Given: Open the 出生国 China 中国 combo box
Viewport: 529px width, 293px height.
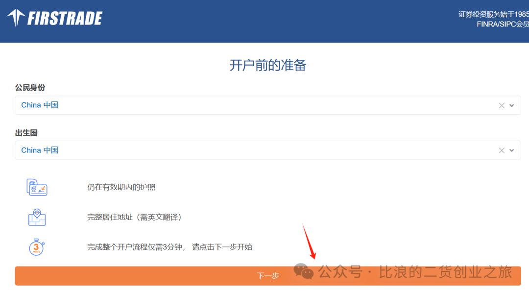Looking at the screenshot, I should (267, 150).
